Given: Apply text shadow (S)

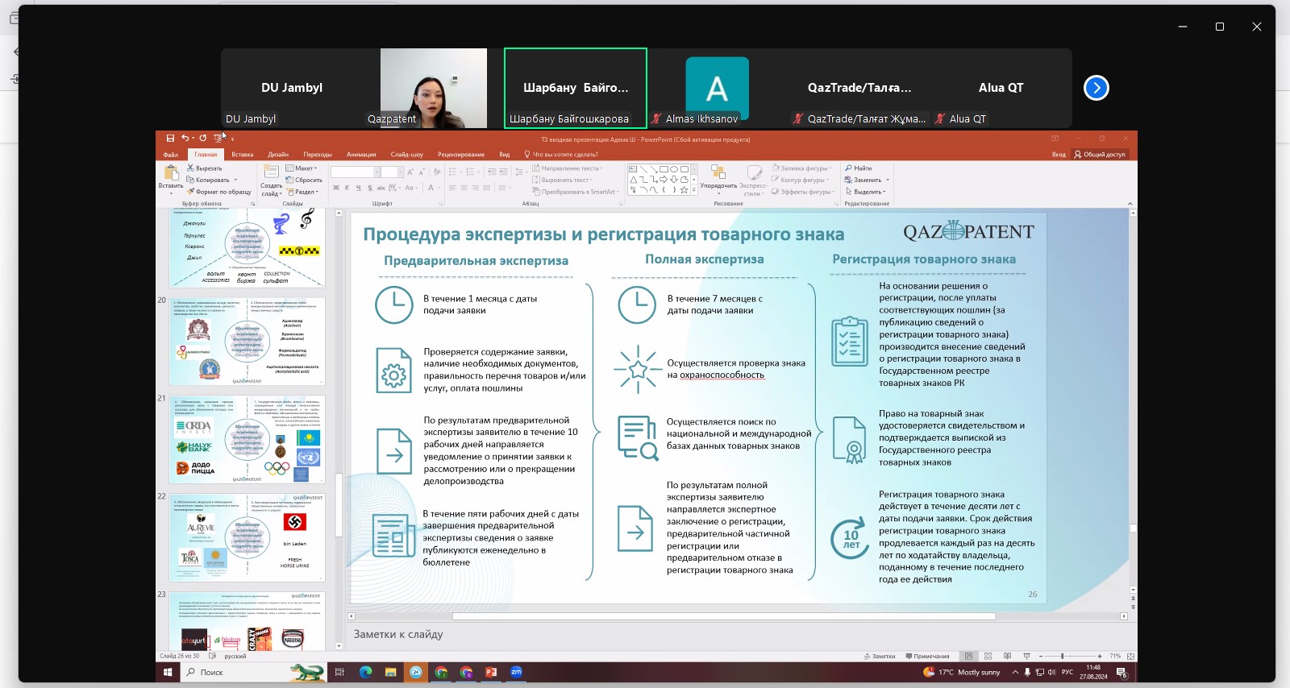Looking at the screenshot, I should 370,188.
